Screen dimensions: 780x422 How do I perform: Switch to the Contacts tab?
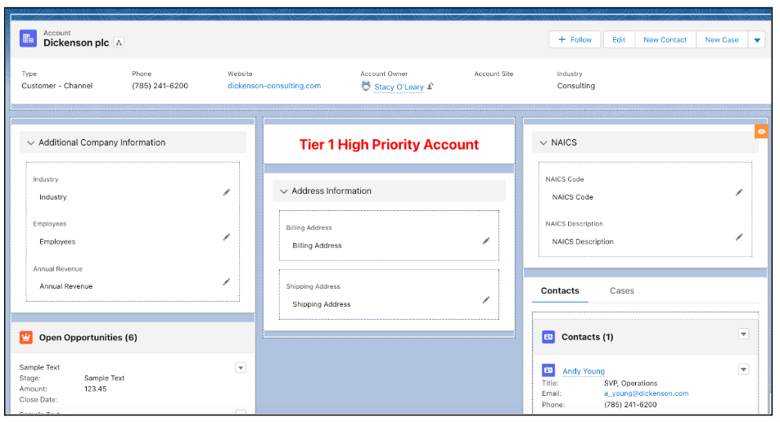pos(560,291)
